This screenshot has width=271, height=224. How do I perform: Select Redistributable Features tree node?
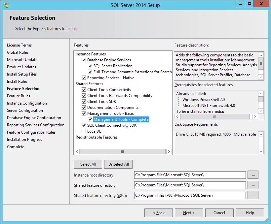click(x=97, y=137)
